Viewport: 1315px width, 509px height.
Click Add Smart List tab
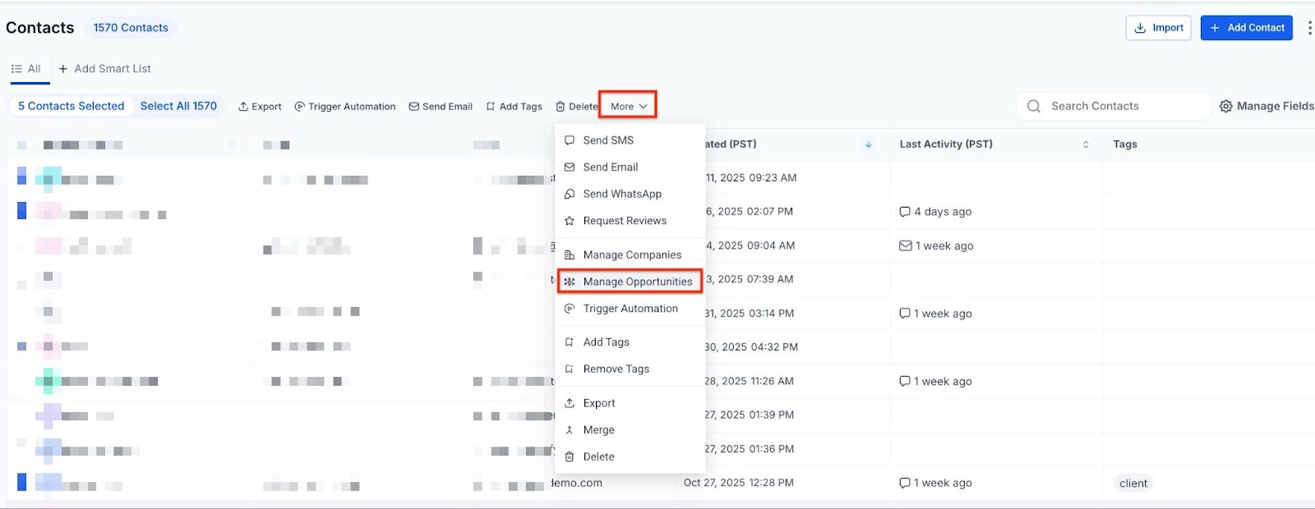[104, 69]
